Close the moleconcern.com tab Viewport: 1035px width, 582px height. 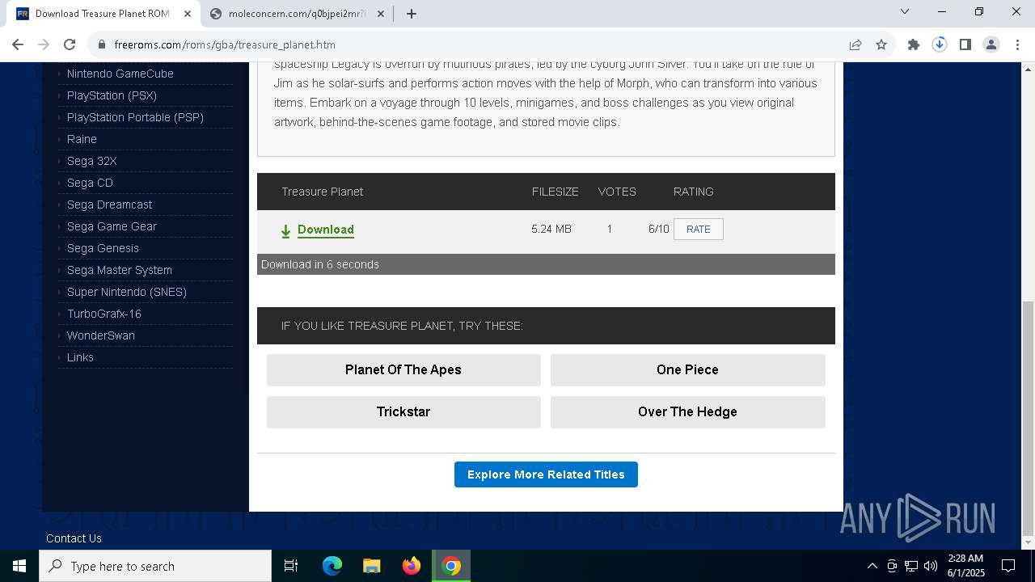pos(381,14)
